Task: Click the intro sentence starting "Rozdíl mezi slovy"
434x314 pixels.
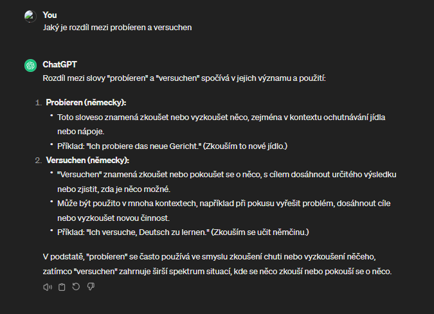Action: tap(184, 78)
